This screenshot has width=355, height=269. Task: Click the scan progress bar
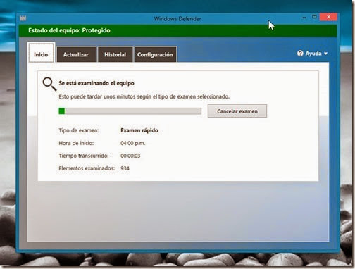[130, 111]
